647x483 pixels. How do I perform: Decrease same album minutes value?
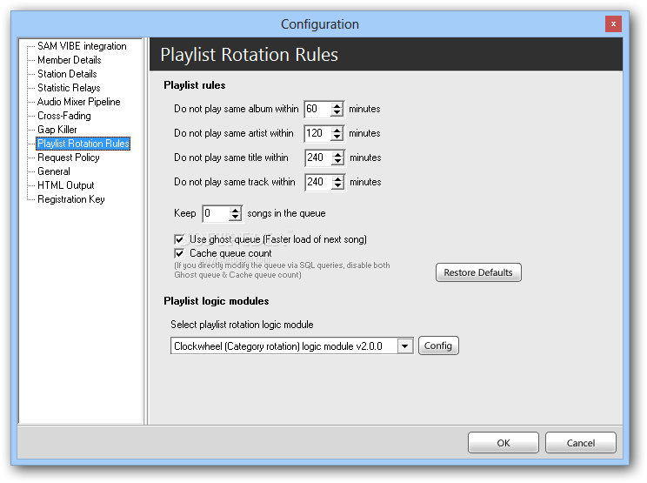coord(337,113)
